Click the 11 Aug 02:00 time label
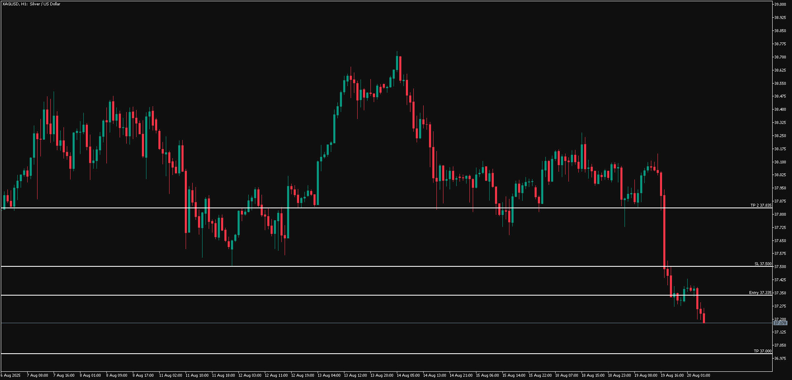This screenshot has width=792, height=380. click(170, 375)
